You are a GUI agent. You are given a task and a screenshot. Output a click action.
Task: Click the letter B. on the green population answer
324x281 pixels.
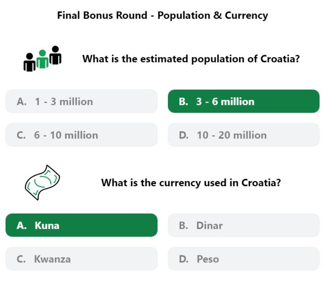[184, 102]
